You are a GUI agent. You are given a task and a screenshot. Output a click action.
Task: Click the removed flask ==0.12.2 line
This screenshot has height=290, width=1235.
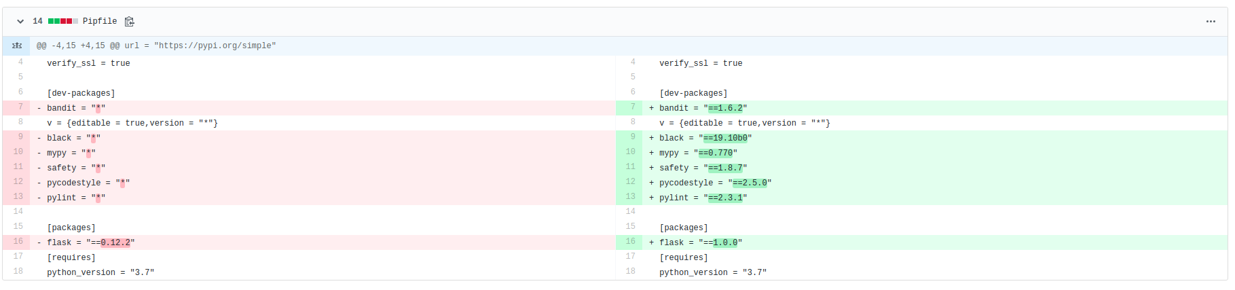pyautogui.click(x=90, y=242)
